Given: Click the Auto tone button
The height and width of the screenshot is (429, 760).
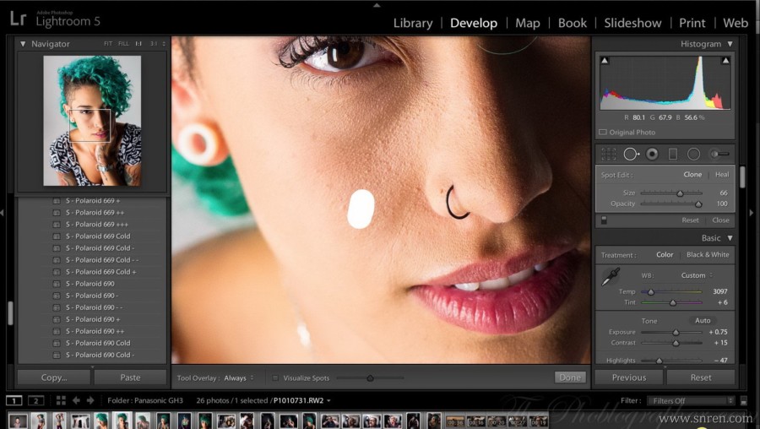Looking at the screenshot, I should tap(703, 320).
